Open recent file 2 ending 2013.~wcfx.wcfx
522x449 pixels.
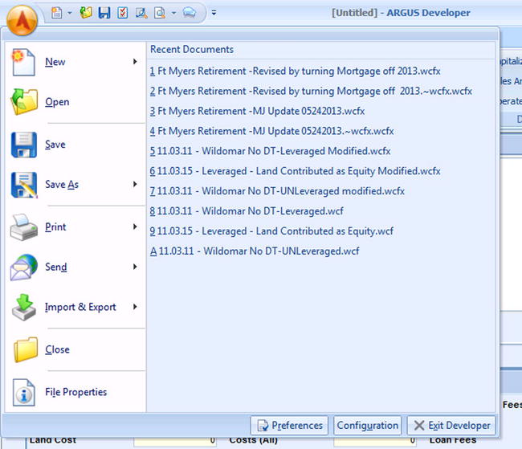click(x=311, y=91)
